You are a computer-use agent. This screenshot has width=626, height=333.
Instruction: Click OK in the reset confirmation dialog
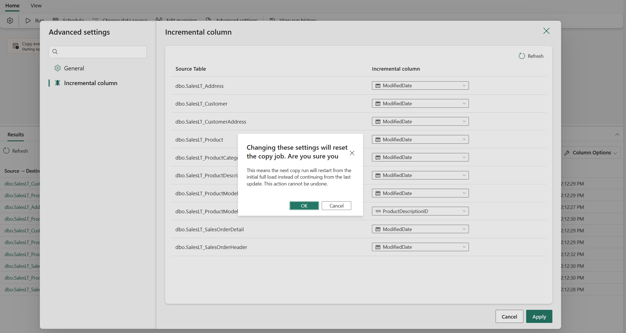point(304,206)
